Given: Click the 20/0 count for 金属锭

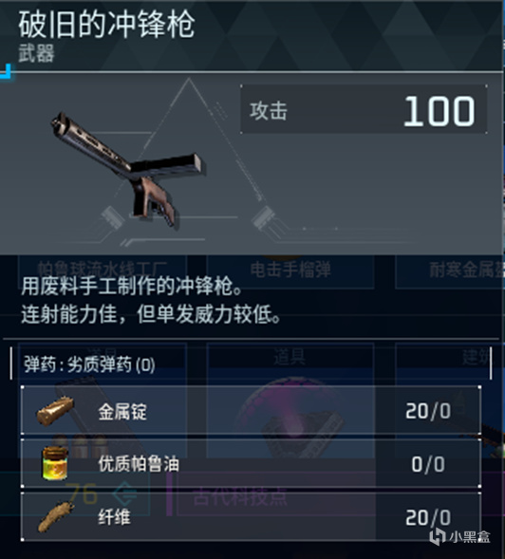Looking at the screenshot, I should [x=428, y=411].
